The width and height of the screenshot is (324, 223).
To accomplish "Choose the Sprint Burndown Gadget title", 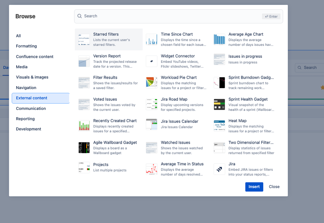I will click(251, 78).
